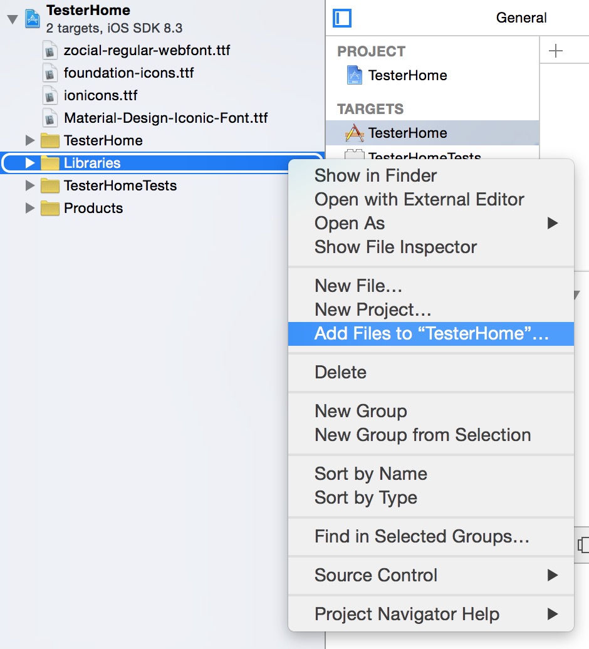Viewport: 589px width, 649px height.
Task: Select the Products folder in navigator
Action: point(93,208)
